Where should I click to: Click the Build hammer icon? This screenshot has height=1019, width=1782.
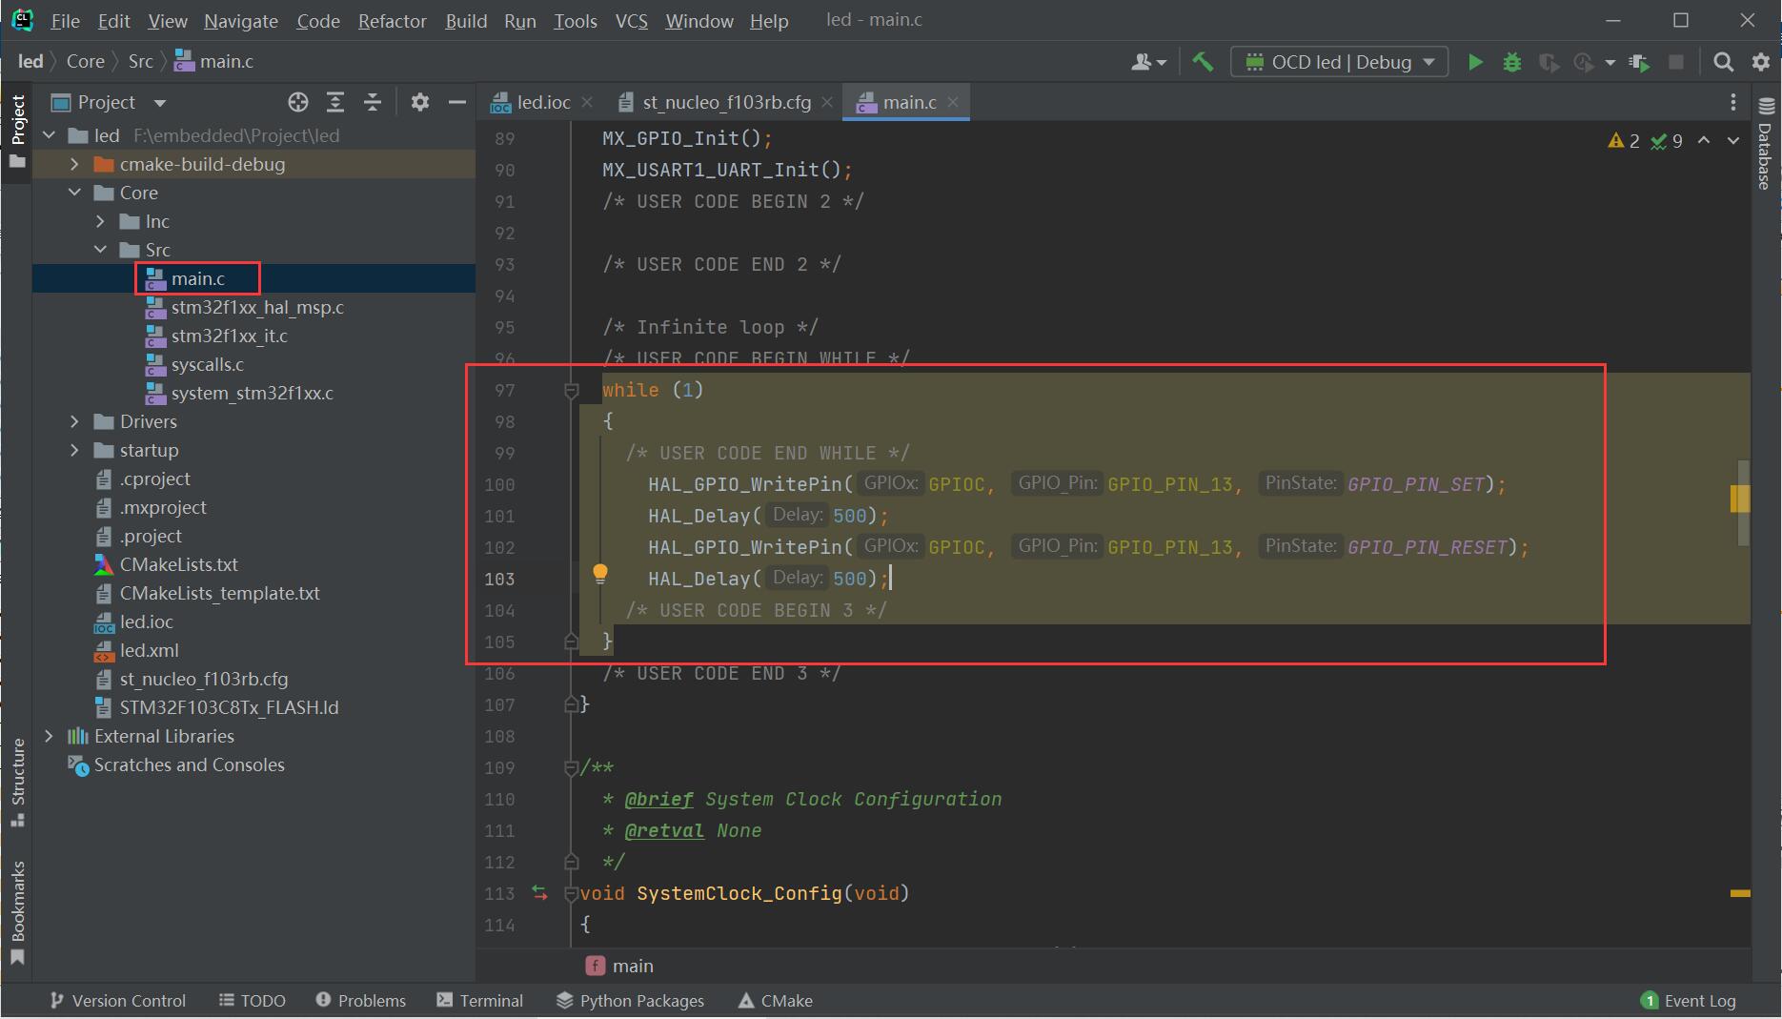1203,62
